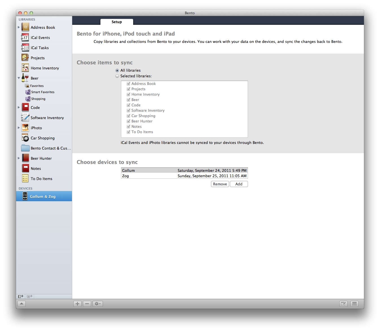Open the Car Shopping library icon

click(x=25, y=138)
